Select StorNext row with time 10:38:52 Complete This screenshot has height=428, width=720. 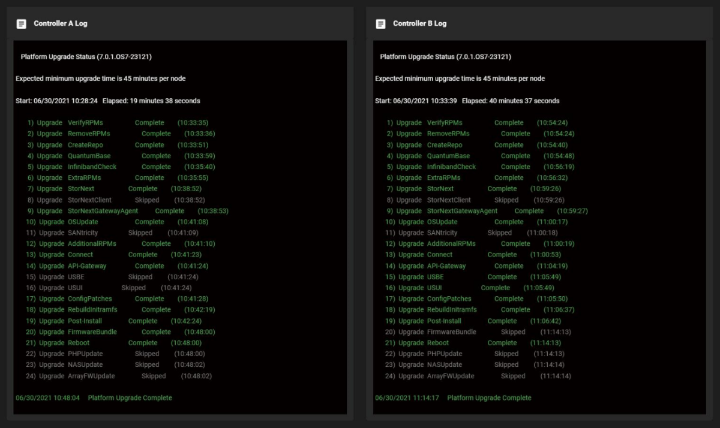[x=114, y=189]
